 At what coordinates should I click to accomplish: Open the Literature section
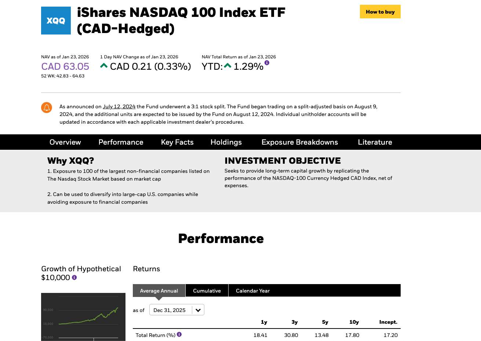(x=375, y=142)
